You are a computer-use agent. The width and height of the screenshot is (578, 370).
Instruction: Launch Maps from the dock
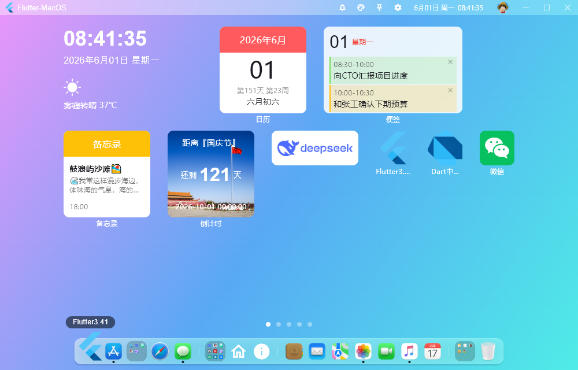340,351
